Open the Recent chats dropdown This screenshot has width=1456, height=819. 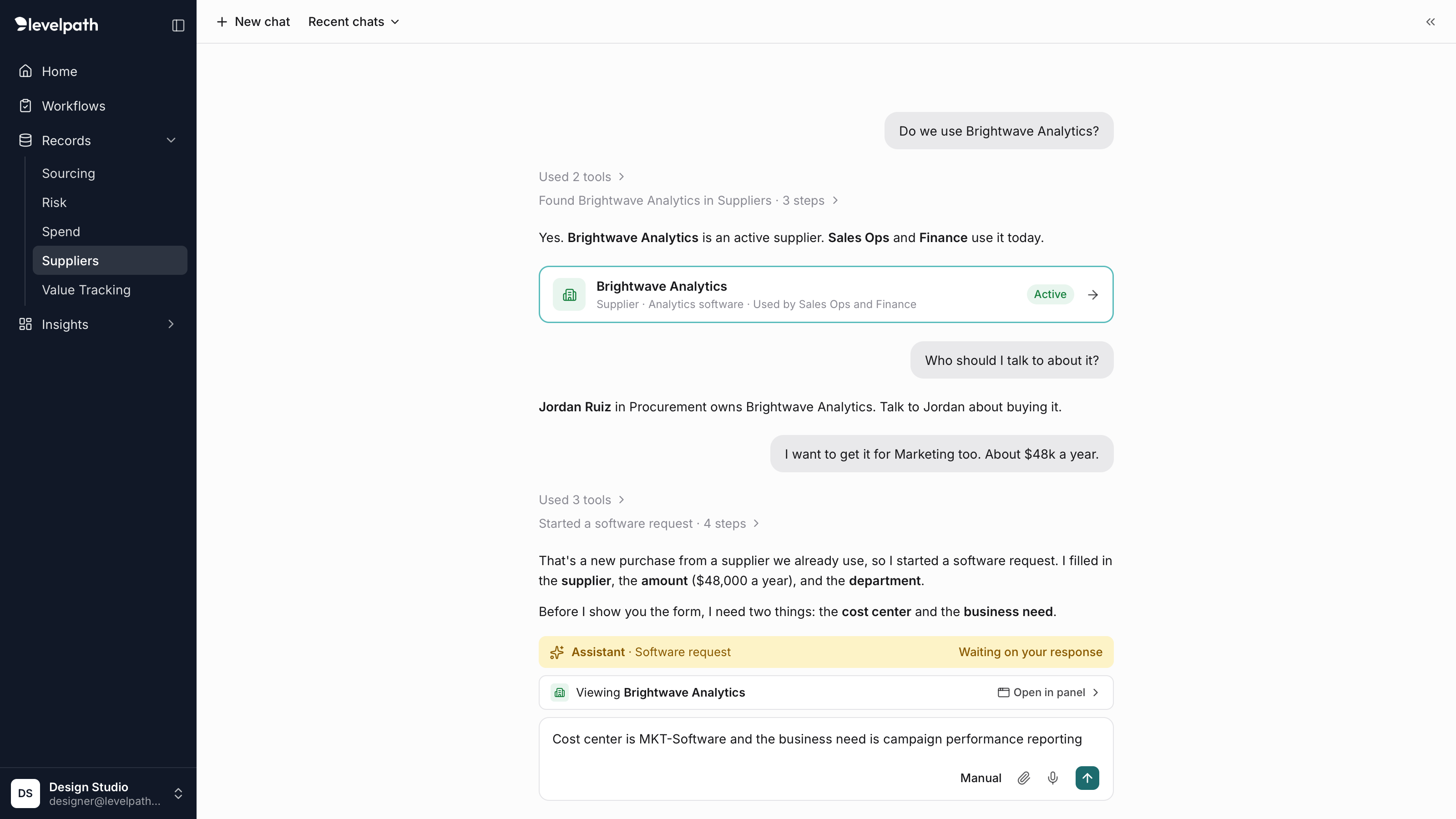354,21
